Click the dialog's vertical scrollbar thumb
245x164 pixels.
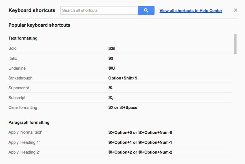[235, 44]
